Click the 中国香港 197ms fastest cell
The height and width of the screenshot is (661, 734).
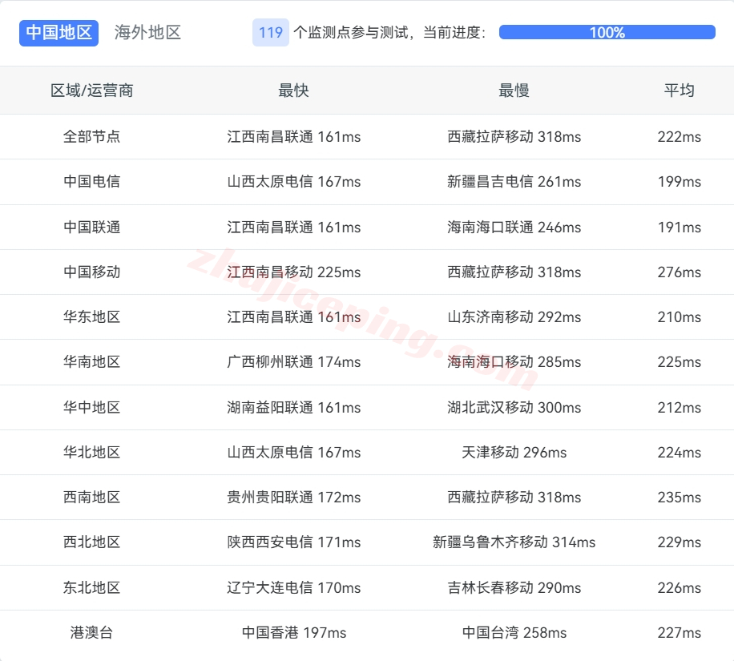click(294, 633)
